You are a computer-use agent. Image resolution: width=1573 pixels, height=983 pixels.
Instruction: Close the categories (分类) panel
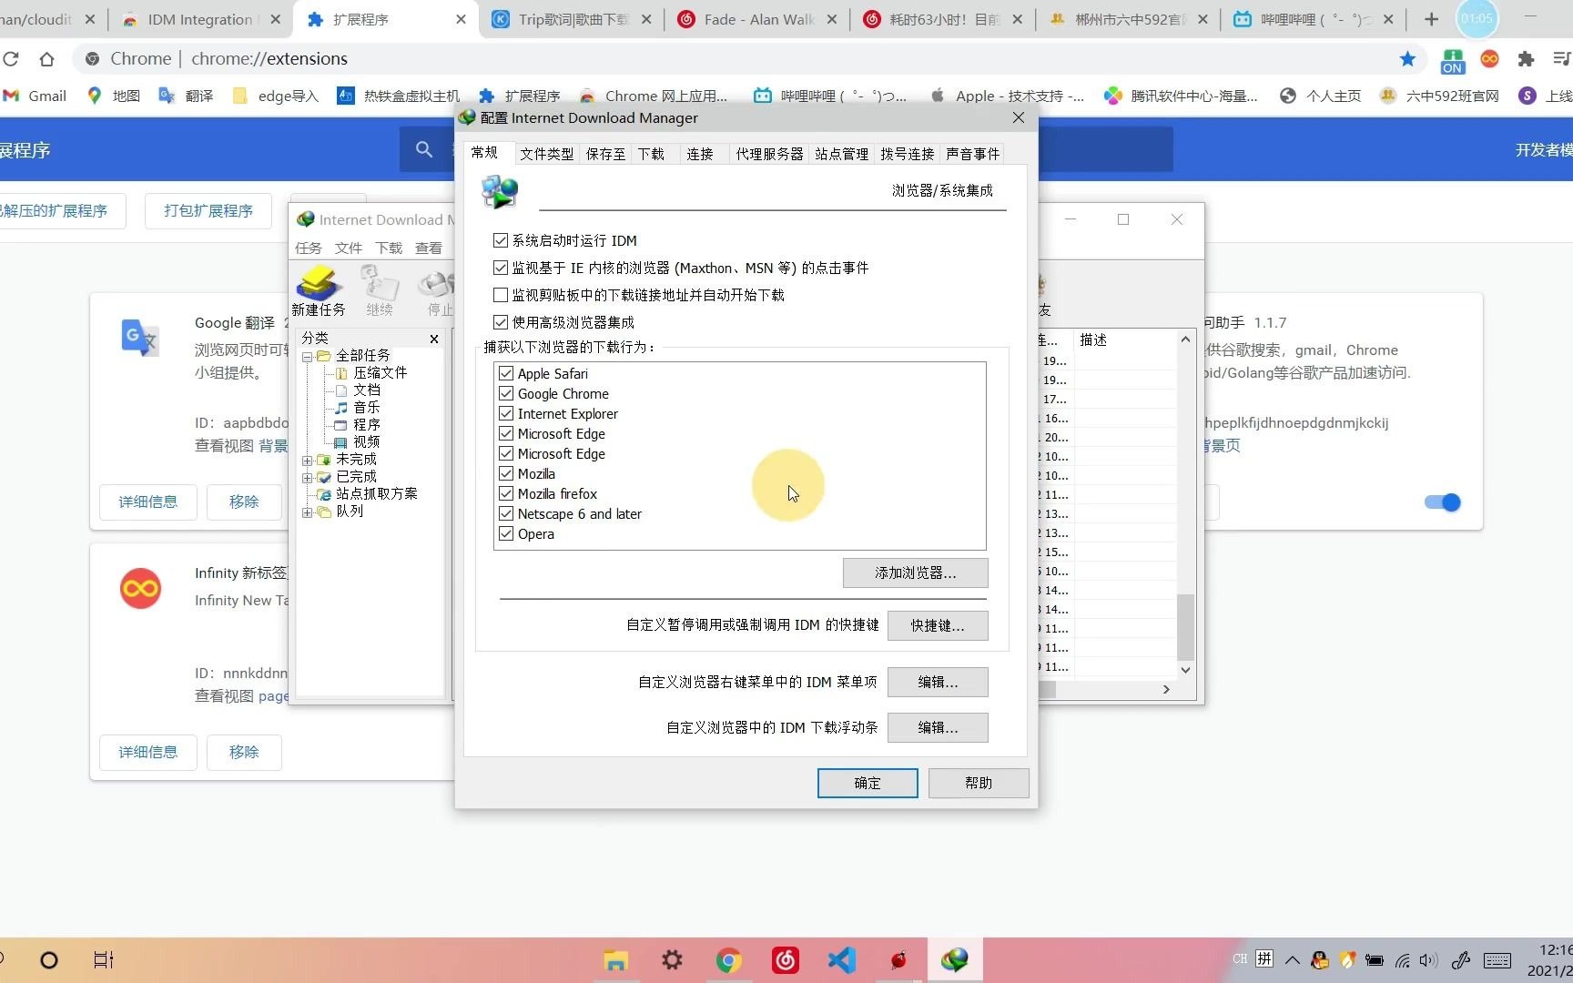(x=434, y=339)
